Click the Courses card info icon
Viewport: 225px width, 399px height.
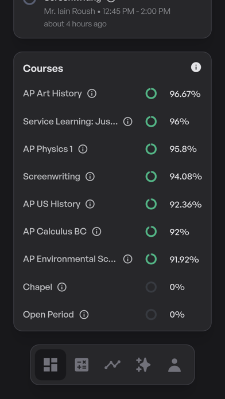[x=196, y=68]
